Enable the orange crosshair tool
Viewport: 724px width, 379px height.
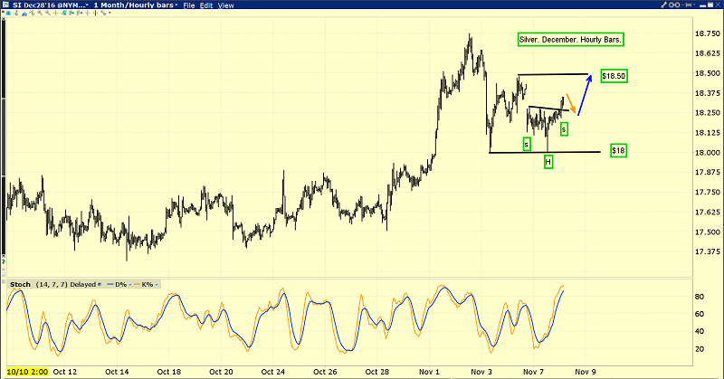[x=55, y=13]
